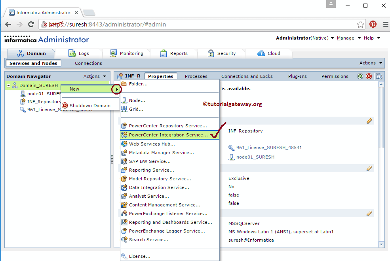Edit general properties using pencil icon

(369, 121)
